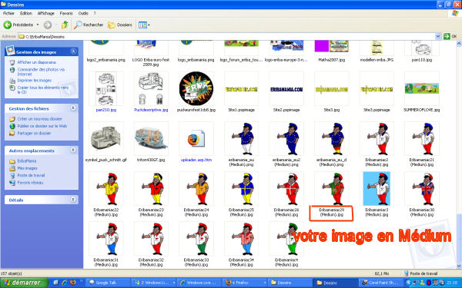Click Commander des photos via Internet
Image resolution: width=462 pixels, height=288 pixels.
tap(41, 71)
